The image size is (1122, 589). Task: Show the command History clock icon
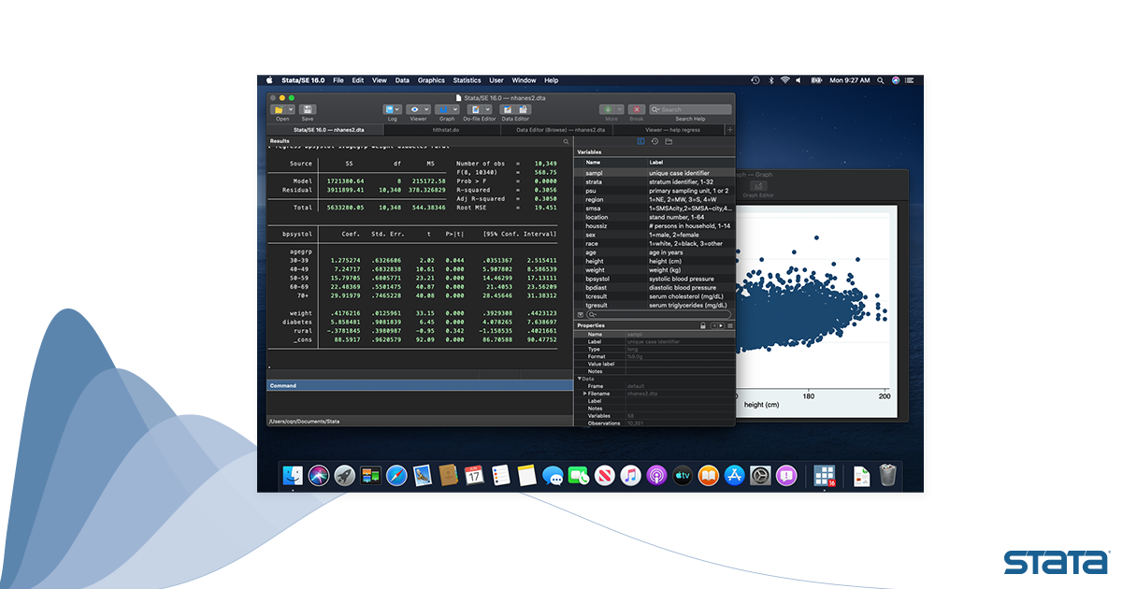pos(654,141)
